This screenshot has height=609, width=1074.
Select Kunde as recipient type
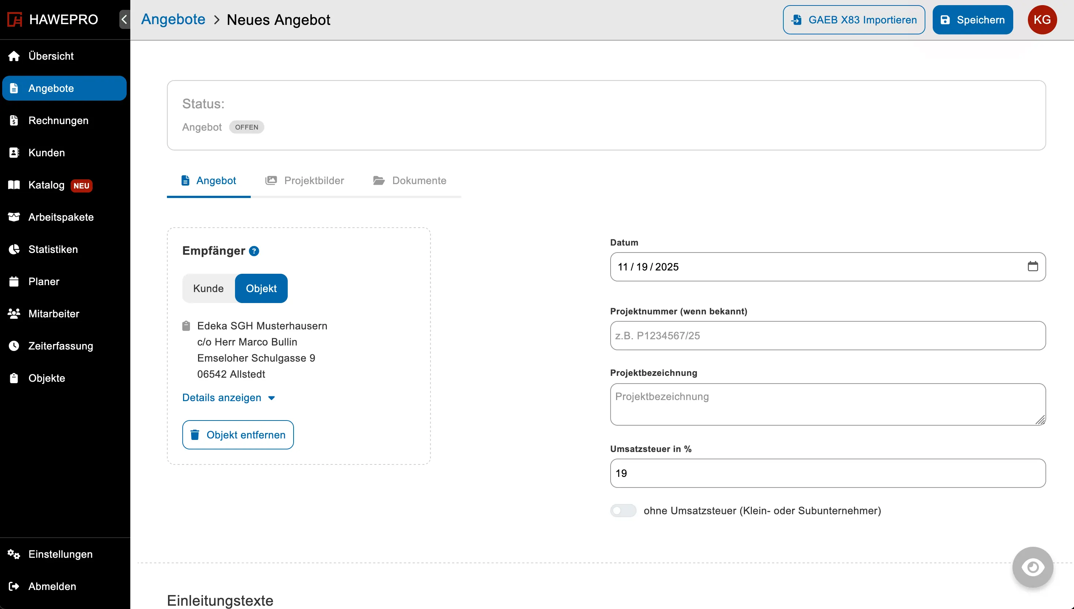tap(208, 289)
